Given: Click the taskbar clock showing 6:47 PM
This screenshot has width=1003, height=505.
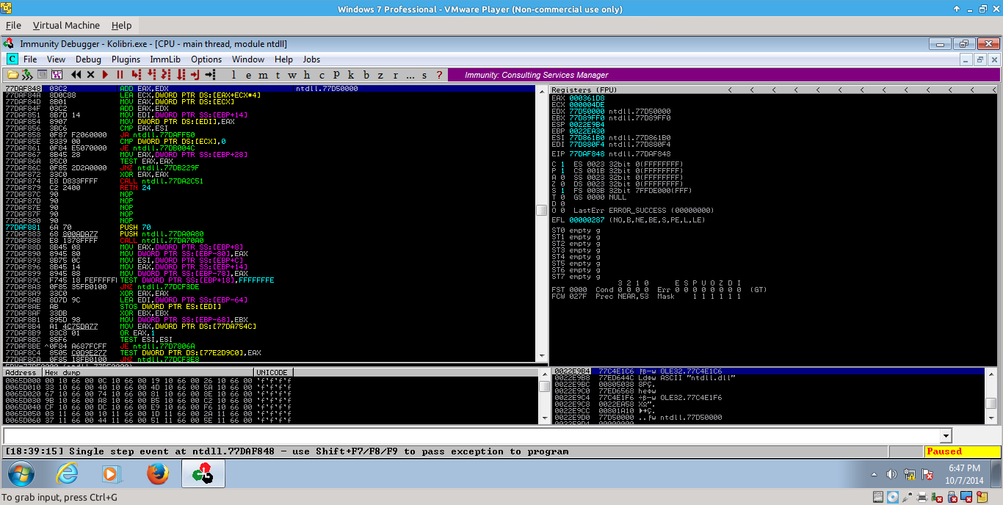Looking at the screenshot, I should (964, 474).
